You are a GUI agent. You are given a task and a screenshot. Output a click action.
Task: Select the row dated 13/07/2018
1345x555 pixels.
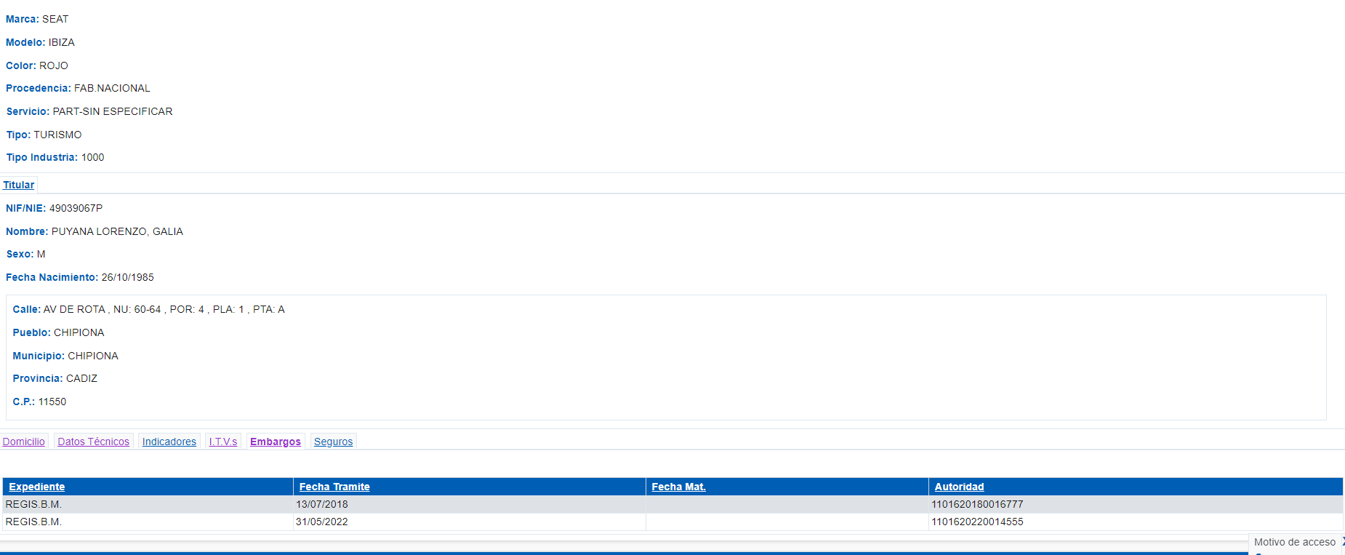click(x=322, y=504)
